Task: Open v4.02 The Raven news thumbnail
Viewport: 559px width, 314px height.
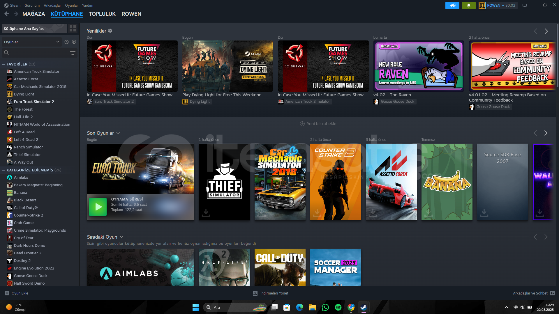Action: [x=419, y=66]
